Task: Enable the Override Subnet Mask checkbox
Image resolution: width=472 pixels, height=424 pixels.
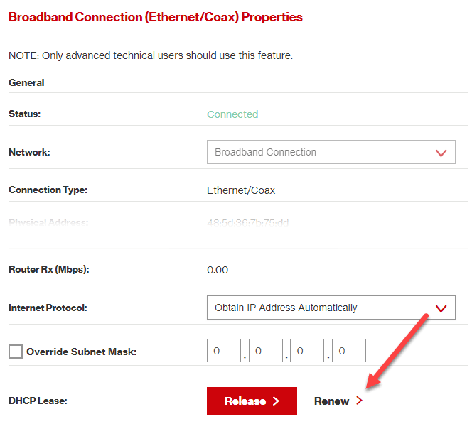Action: 16,351
